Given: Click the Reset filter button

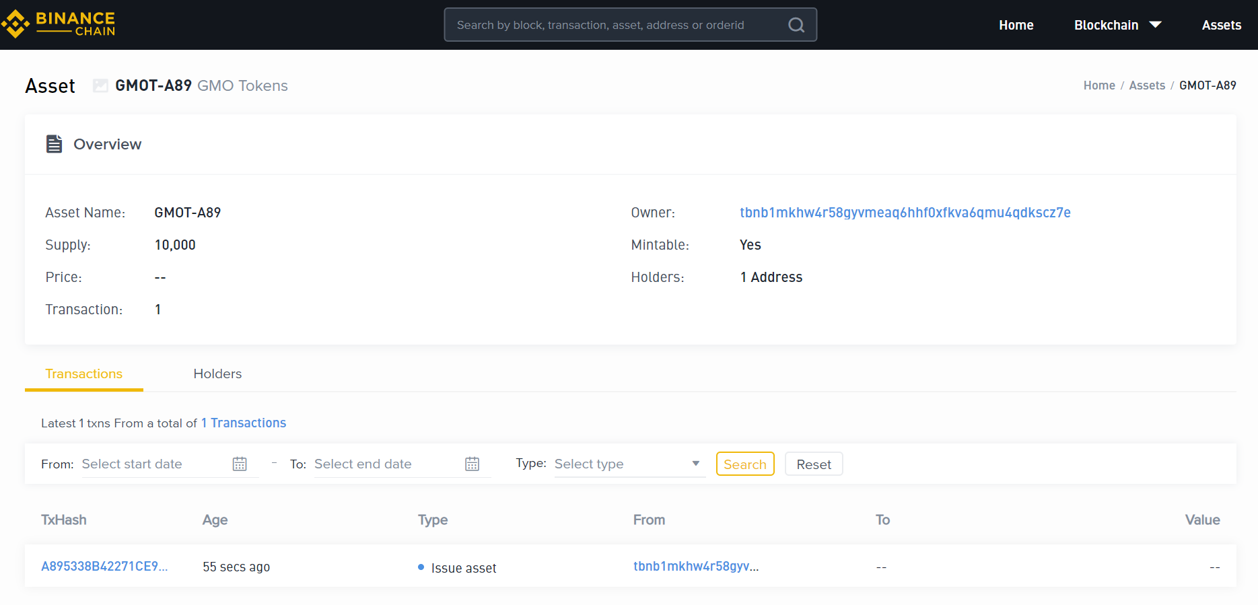Looking at the screenshot, I should coord(814,464).
